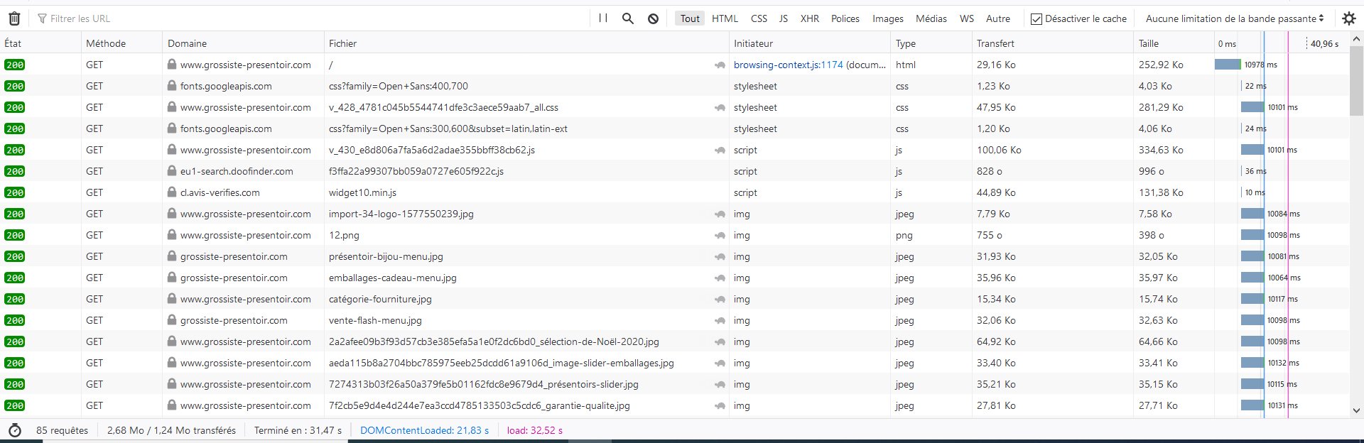1364x443 pixels.
Task: Sort by the Domaine column header
Action: (x=243, y=43)
